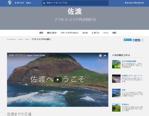This screenshot has width=149, height=116.
Task: Open 佐渡西三川ゴールドパーク spot link
Action: (x=132, y=76)
